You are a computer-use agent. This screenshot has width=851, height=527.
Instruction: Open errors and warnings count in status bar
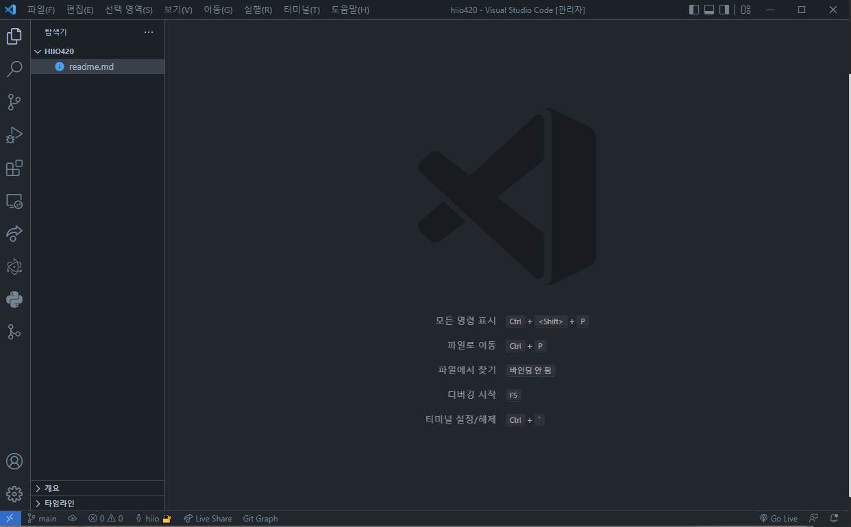[106, 519]
